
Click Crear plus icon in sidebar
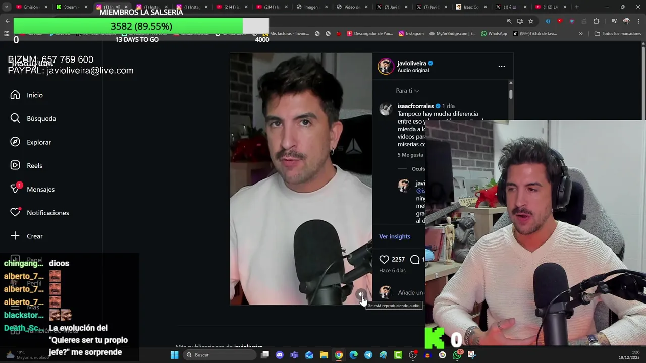(15, 236)
